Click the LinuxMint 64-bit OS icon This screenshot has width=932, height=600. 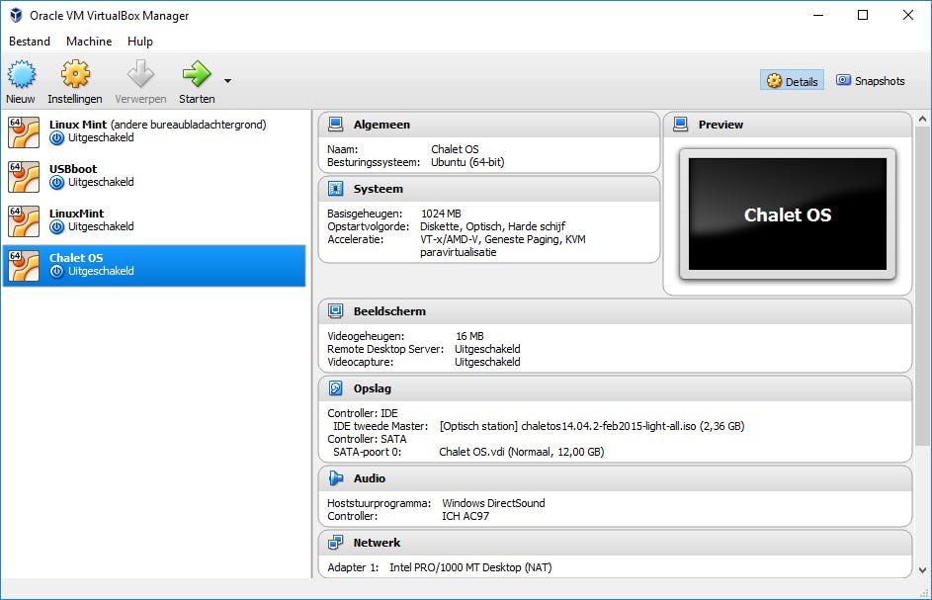pyautogui.click(x=24, y=221)
